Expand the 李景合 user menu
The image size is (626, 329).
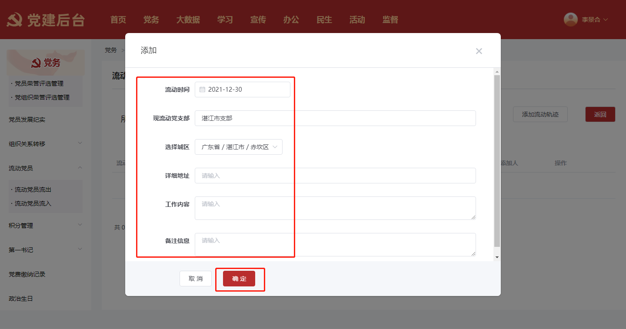594,20
